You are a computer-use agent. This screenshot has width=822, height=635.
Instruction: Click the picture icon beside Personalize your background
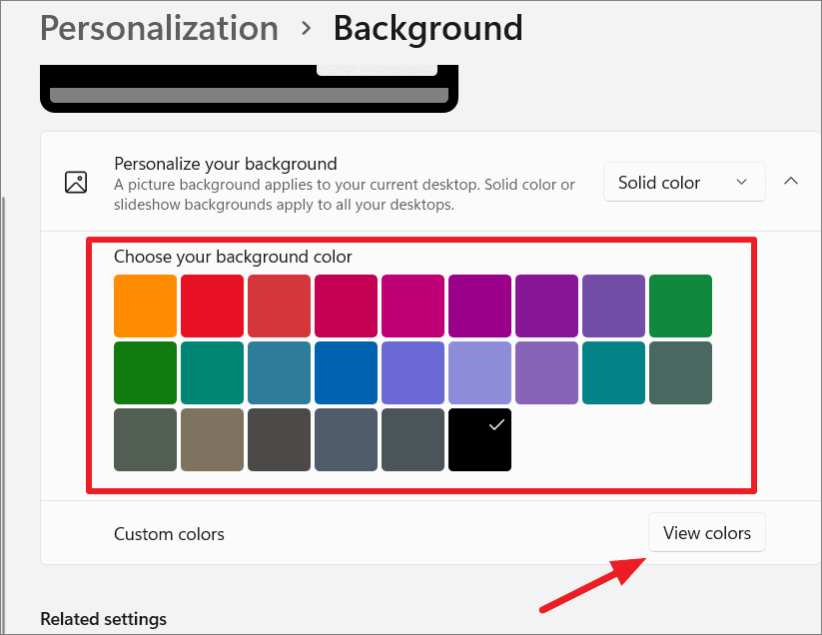(76, 183)
